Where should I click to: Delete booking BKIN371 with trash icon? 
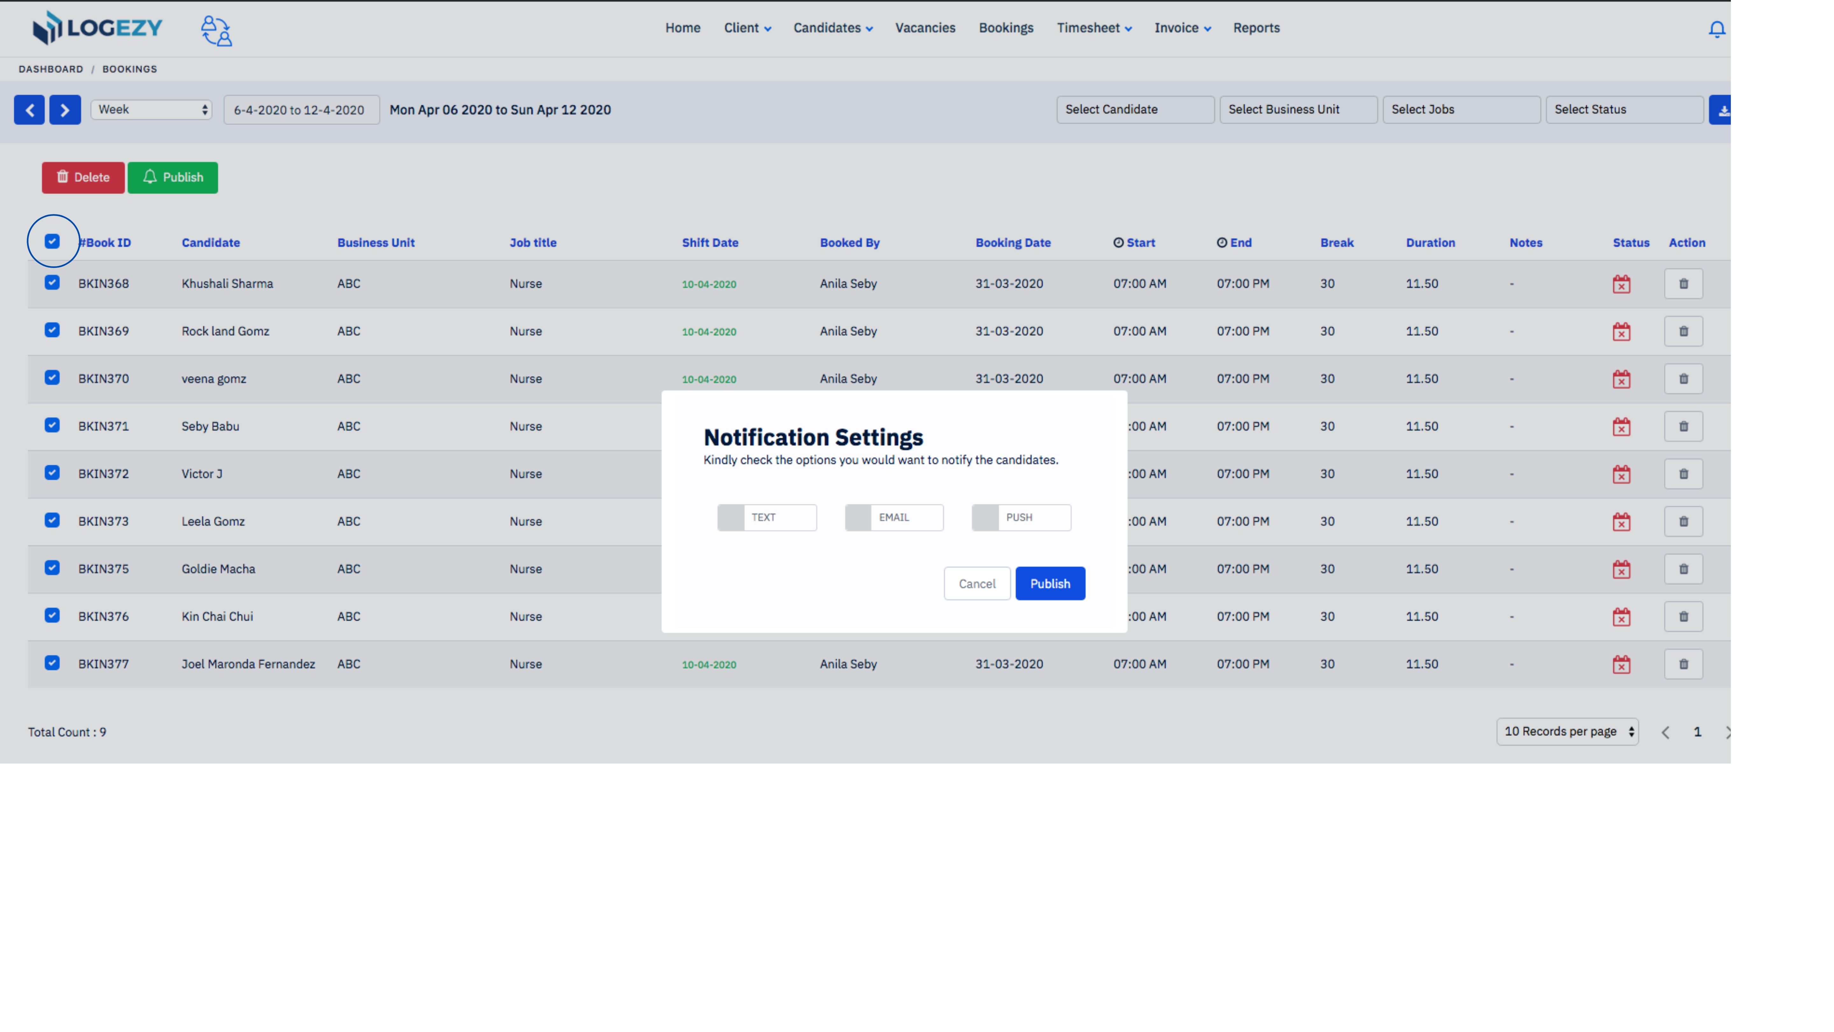tap(1683, 426)
